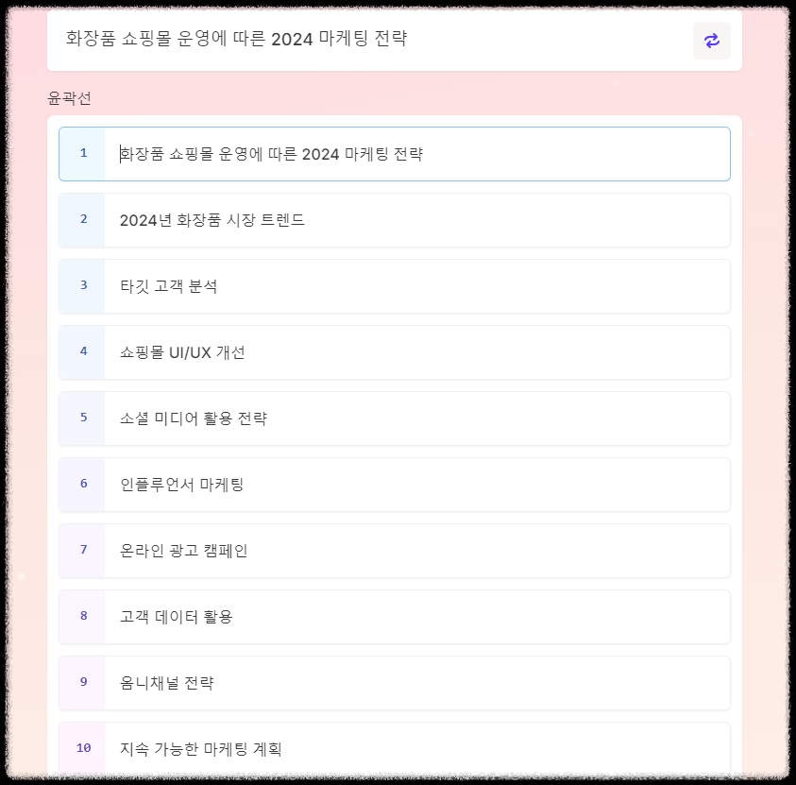796x785 pixels.
Task: Select the number badge on row 1
Action: [x=83, y=153]
